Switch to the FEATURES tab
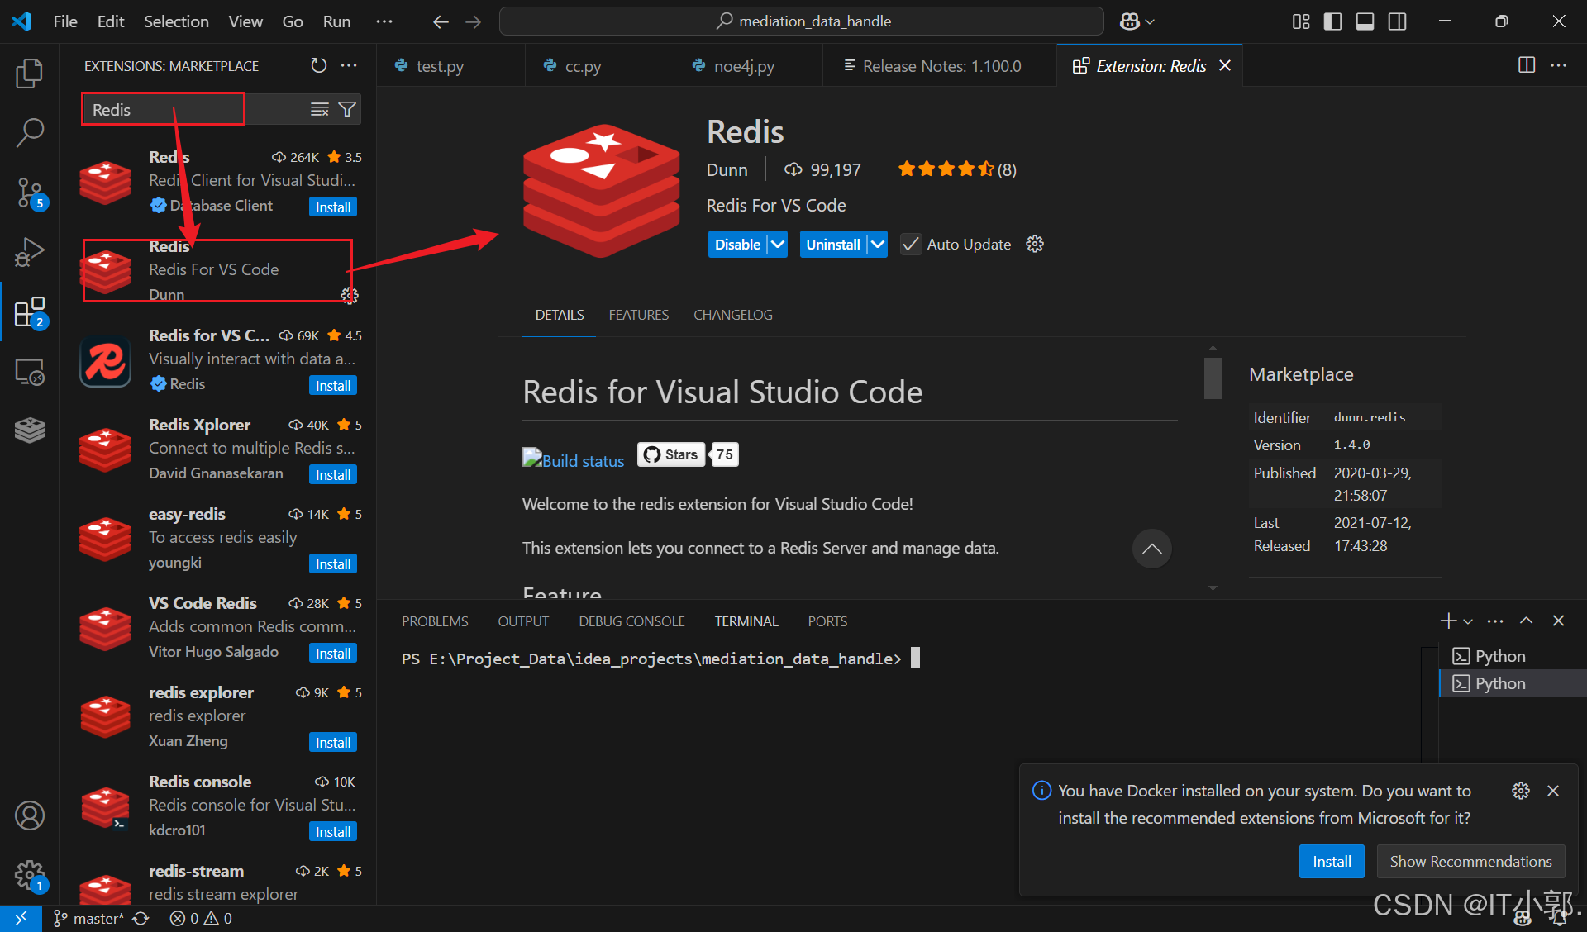 coord(638,315)
